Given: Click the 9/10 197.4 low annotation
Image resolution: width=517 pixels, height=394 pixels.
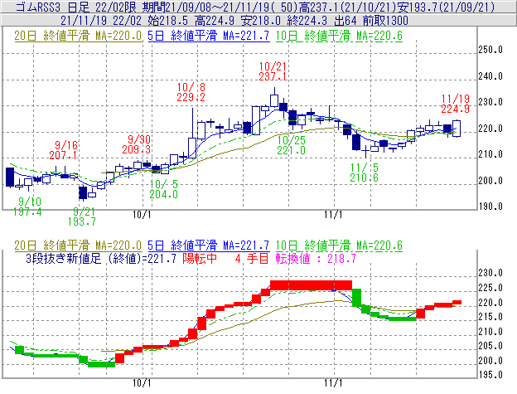Looking at the screenshot, I should coord(27,207).
